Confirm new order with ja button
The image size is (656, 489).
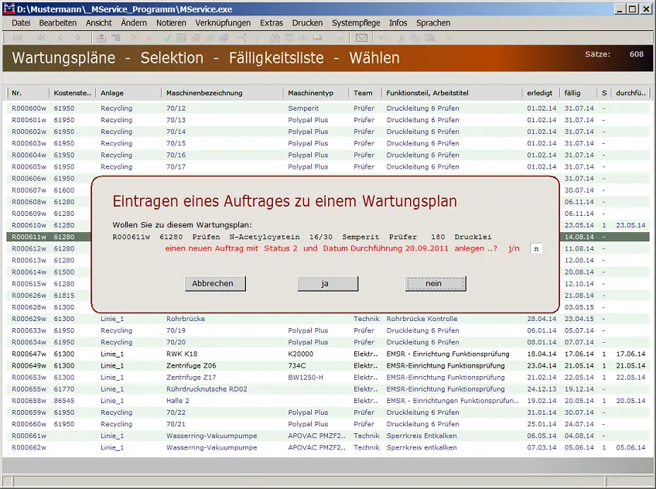pos(327,284)
